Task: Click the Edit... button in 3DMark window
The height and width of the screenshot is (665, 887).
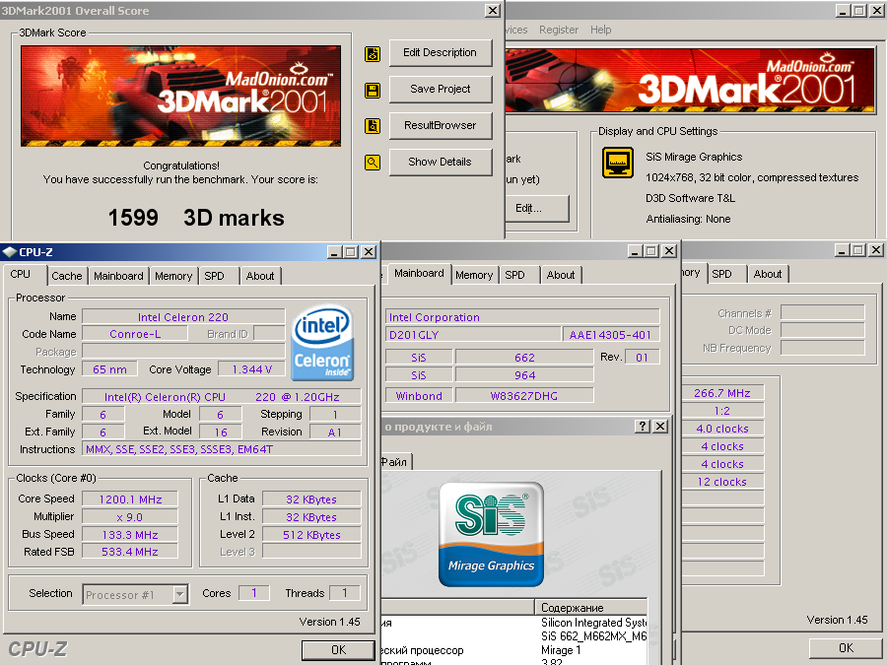Action: (537, 208)
